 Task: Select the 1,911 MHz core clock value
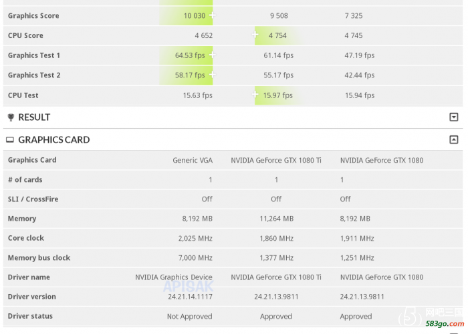tap(357, 239)
